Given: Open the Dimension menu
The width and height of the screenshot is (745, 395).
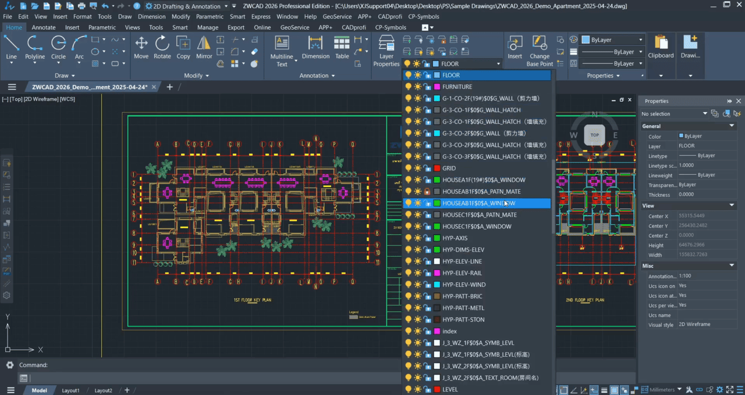Looking at the screenshot, I should coord(151,17).
